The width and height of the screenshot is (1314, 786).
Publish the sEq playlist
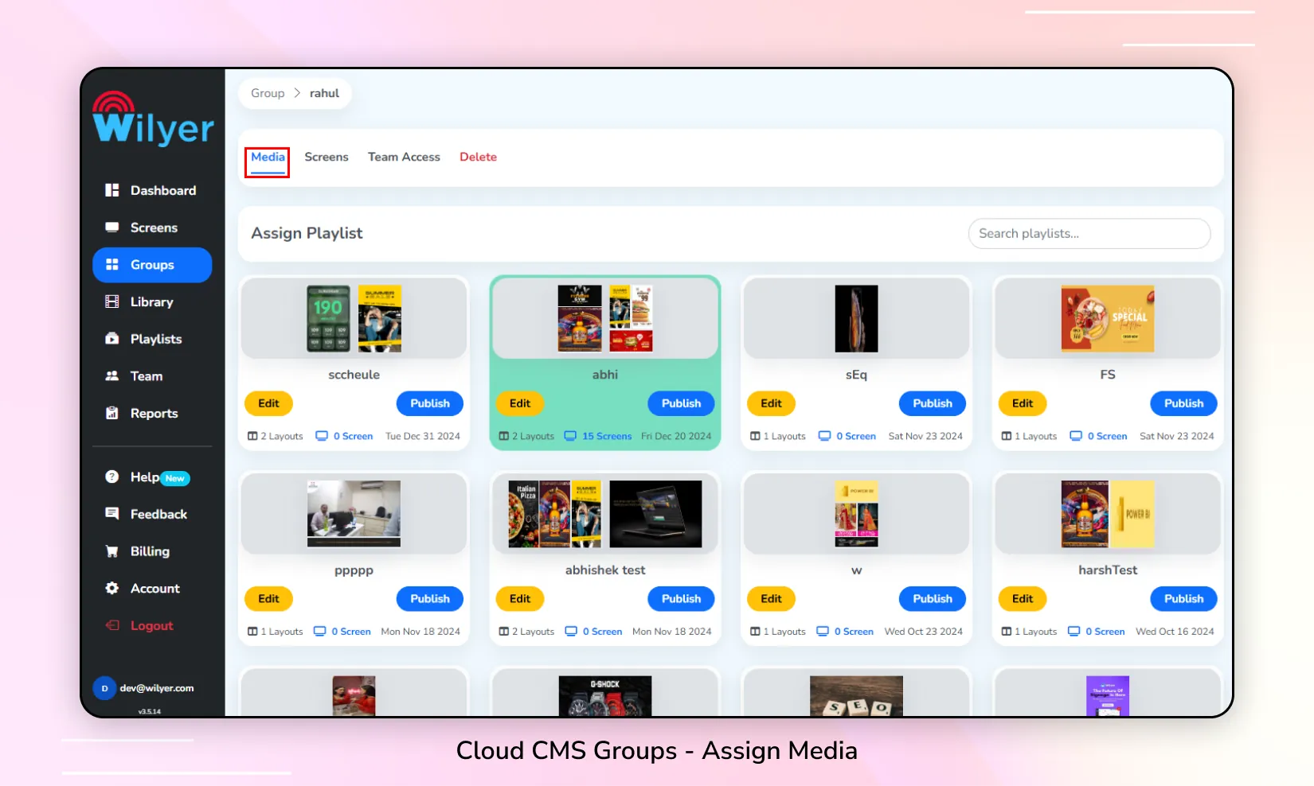coord(933,403)
